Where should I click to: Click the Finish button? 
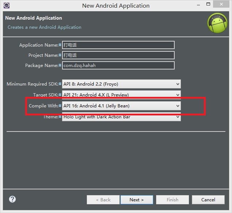point(173,200)
